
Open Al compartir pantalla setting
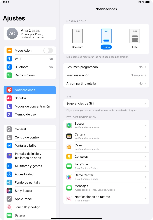pyautogui.click(x=106, y=83)
